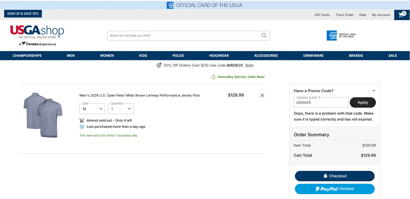Click the BIRDIE25 promo code text

pos(235,65)
